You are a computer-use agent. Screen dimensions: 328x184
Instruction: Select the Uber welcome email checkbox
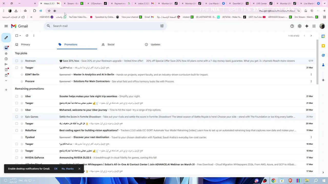click(17, 110)
